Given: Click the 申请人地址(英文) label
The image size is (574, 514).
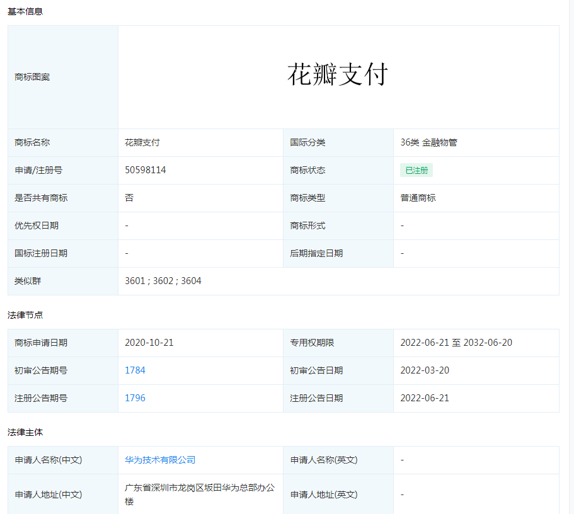Looking at the screenshot, I should click(324, 494).
